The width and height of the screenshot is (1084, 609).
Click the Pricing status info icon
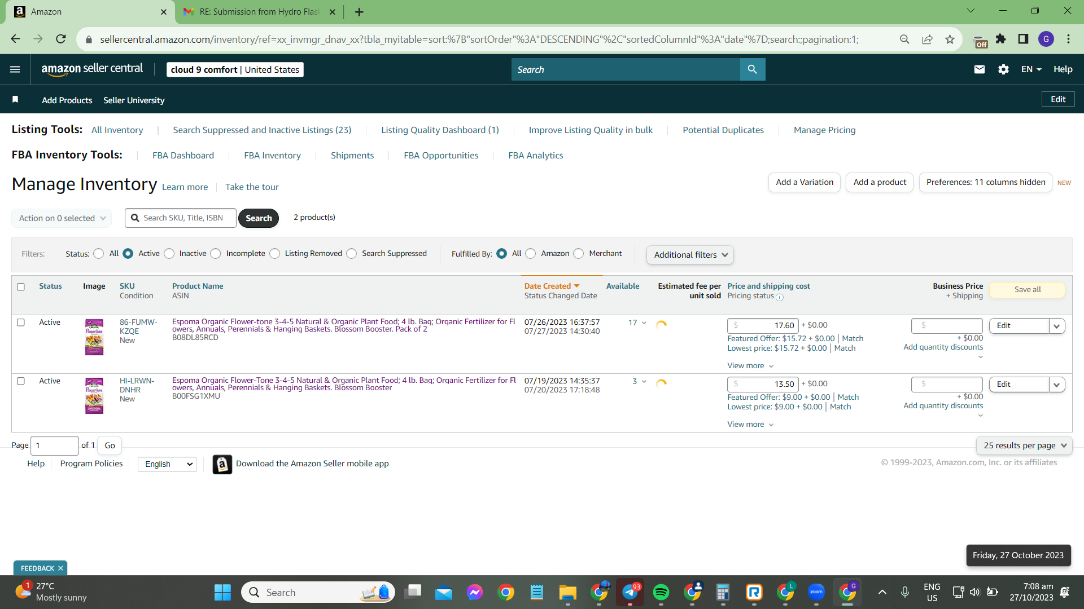780,297
